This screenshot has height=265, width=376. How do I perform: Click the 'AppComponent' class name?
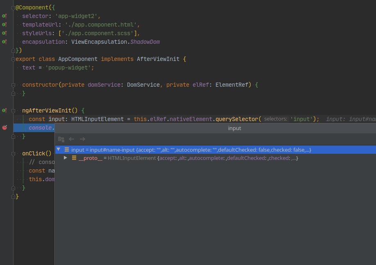[78, 59]
